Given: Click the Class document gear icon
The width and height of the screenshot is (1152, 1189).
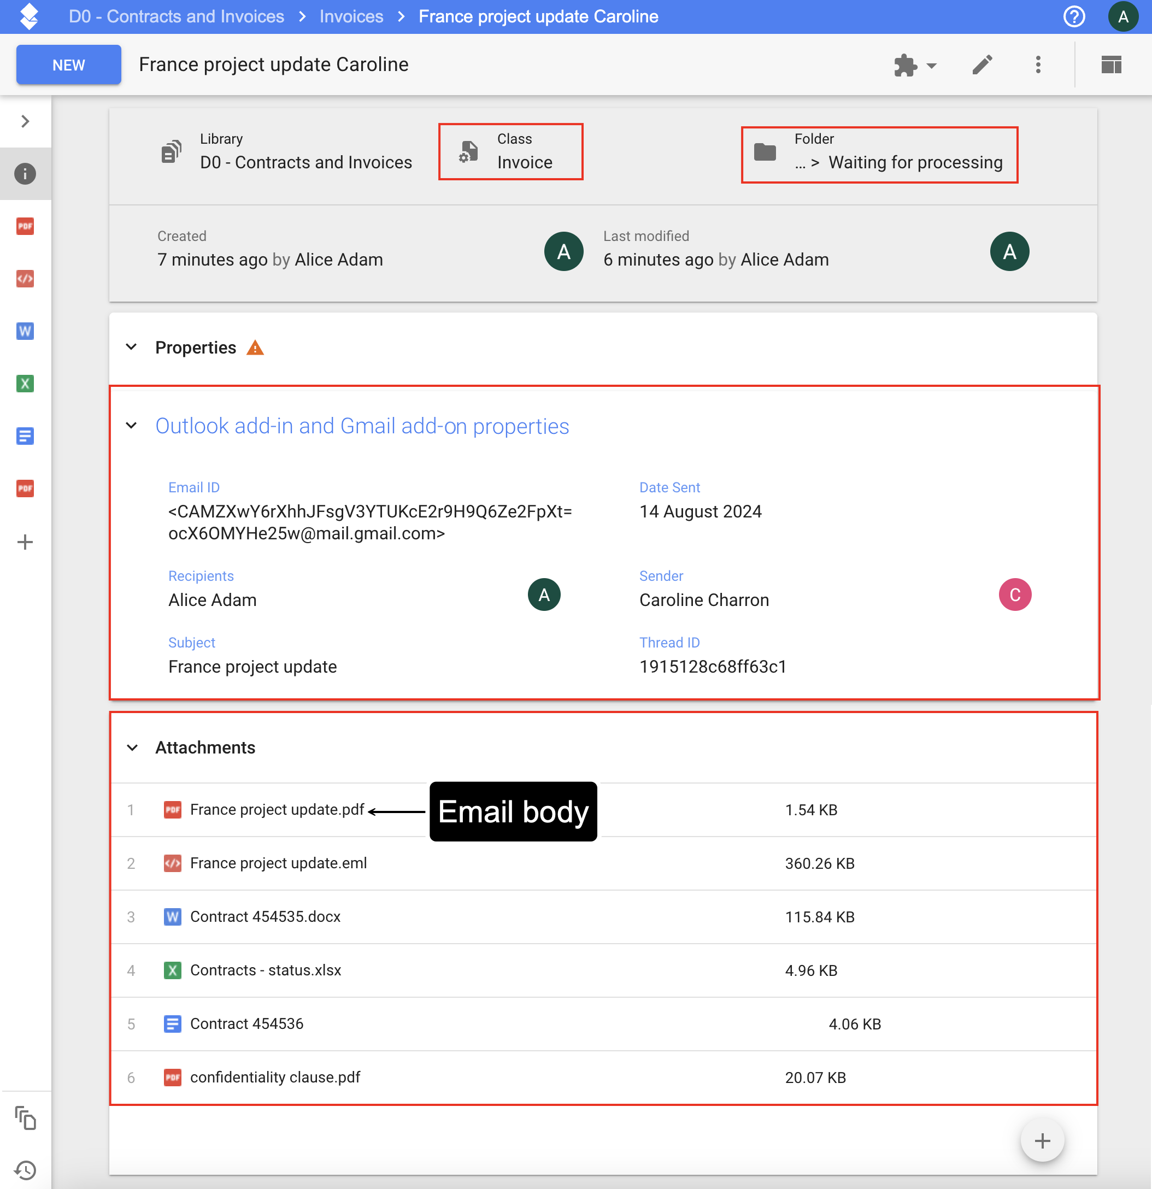Looking at the screenshot, I should [x=468, y=152].
